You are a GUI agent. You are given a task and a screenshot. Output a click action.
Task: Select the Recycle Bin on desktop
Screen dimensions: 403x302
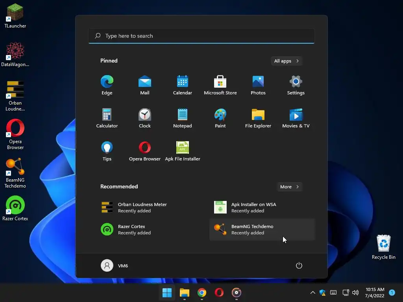coord(383,247)
